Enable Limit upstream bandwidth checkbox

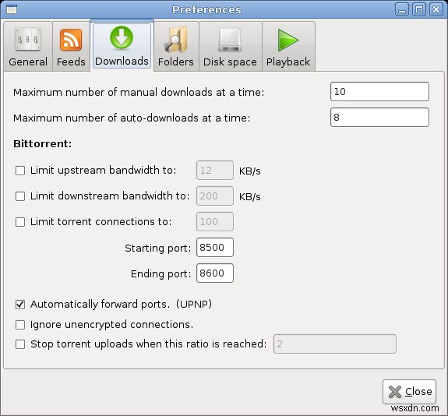pyautogui.click(x=20, y=171)
